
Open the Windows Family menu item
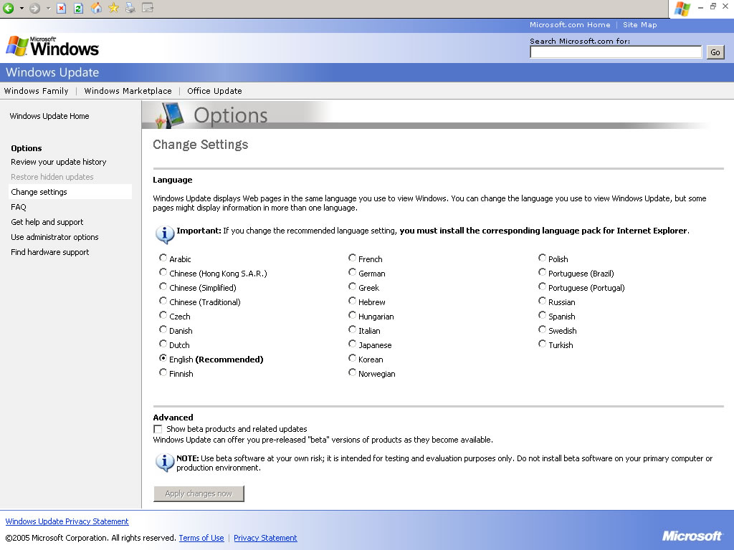(x=36, y=91)
